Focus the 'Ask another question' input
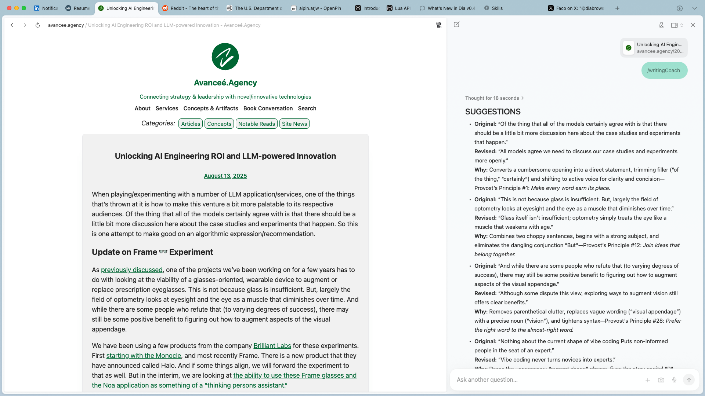705x396 pixels. 547,380
